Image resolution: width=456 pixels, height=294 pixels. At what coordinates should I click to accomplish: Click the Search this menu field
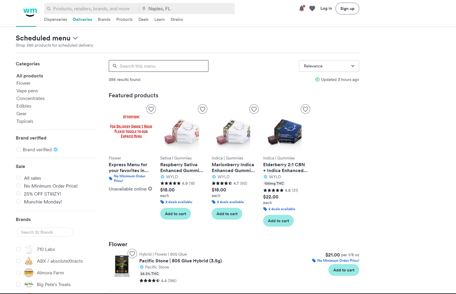159,66
